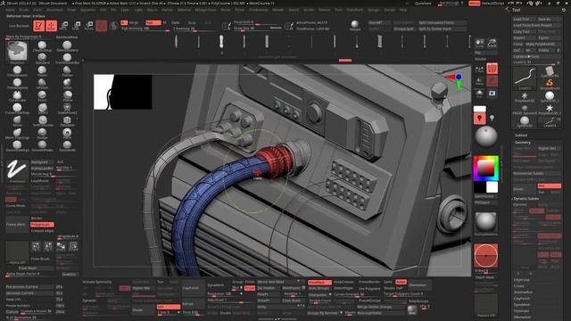Screen dimensions: 571x321
Task: Expand the Dynamic Subdiv section
Action: (x=526, y=199)
